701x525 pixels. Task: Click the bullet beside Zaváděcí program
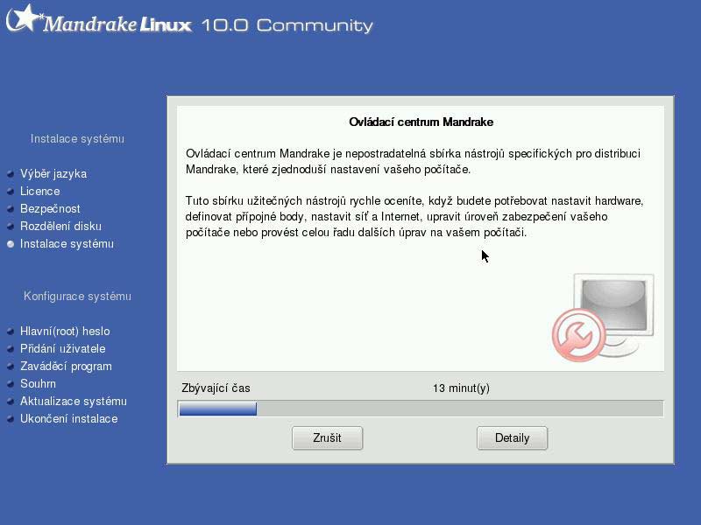[11, 366]
